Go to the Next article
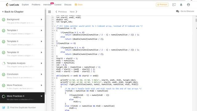The image size is (197, 111). click(74, 12)
